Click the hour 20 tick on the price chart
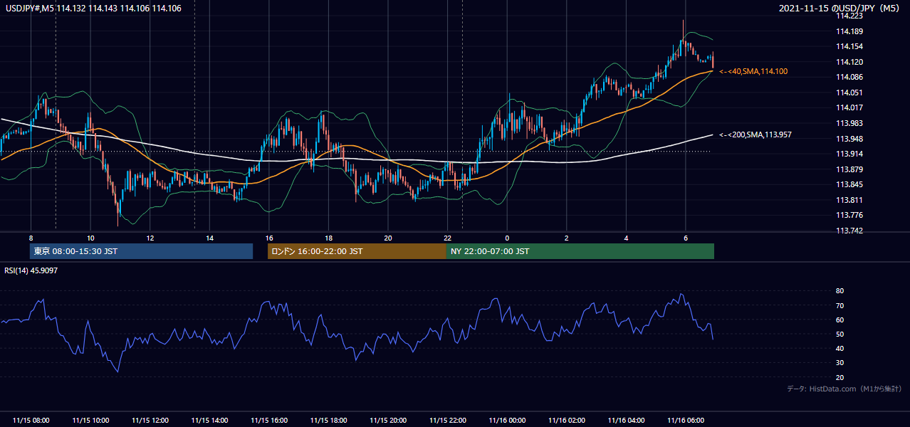 tap(388, 238)
